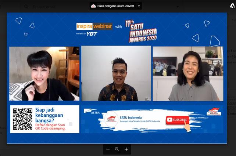Click the '11th SATU Indonesia Awards 2020' logo
This screenshot has height=156, width=236.
[141, 31]
